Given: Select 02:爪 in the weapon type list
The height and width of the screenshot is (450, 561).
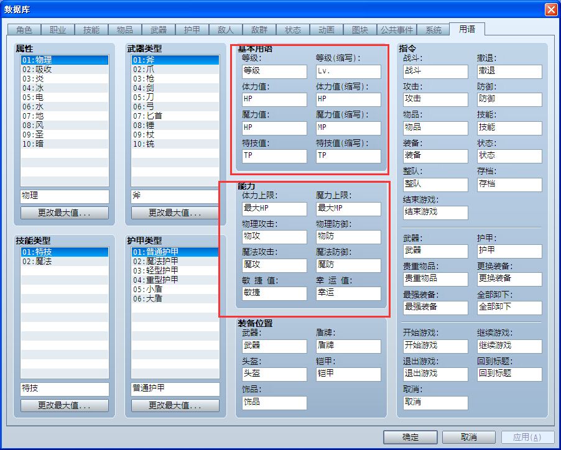Looking at the screenshot, I should (175, 70).
